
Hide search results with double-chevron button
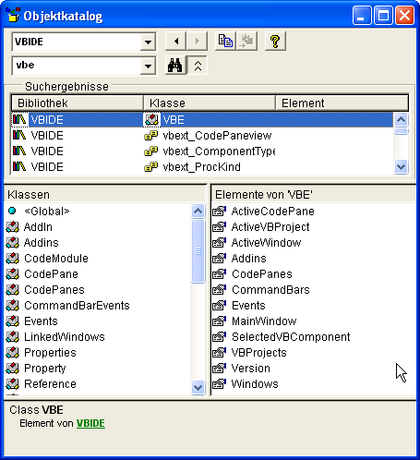point(198,66)
